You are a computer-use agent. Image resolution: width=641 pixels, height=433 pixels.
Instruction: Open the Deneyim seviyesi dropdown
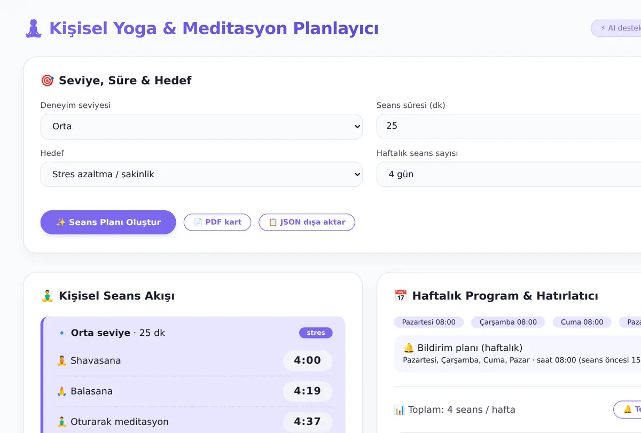(x=201, y=127)
